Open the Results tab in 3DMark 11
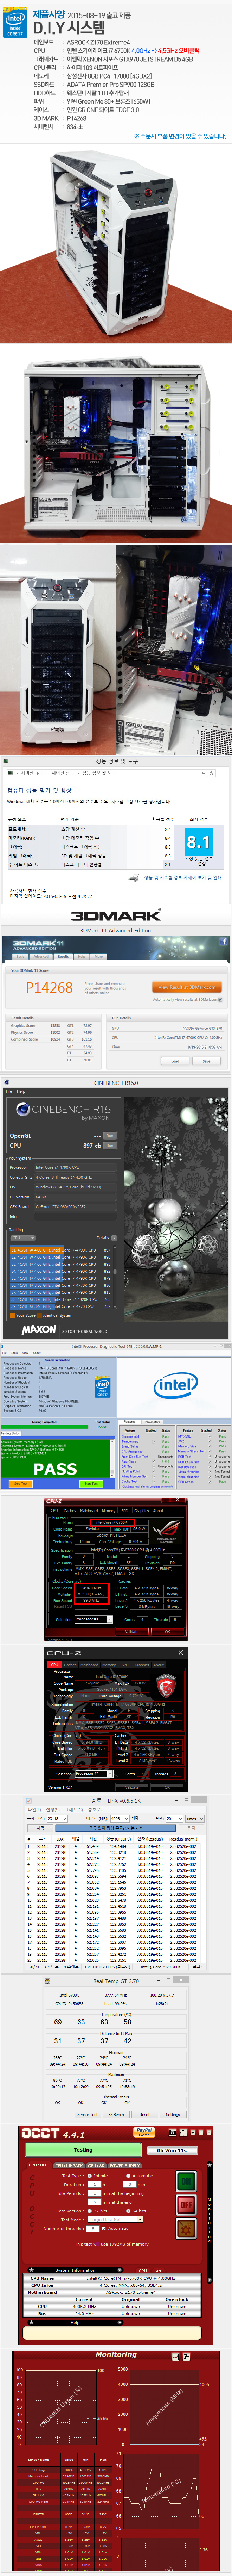Screen dimensions: 232x2576 coord(63,956)
